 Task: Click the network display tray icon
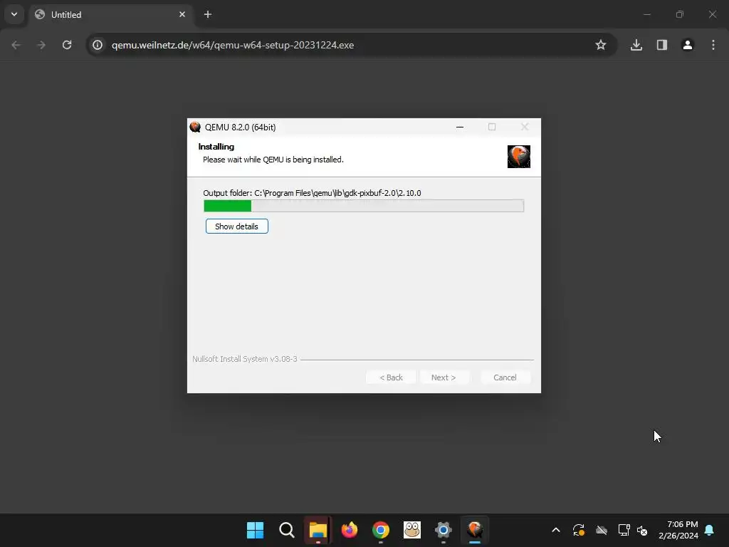pyautogui.click(x=624, y=530)
